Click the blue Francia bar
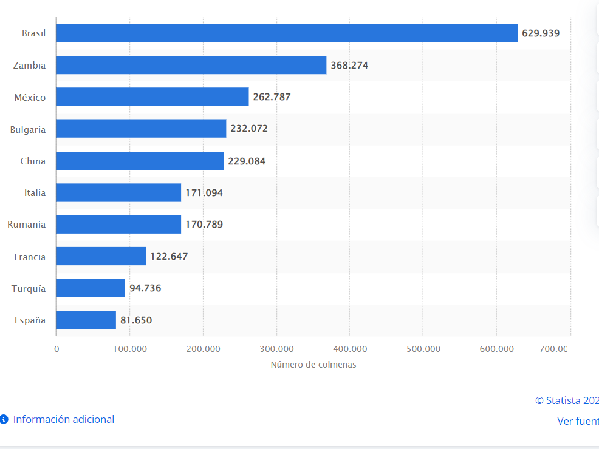Image resolution: width=599 pixels, height=449 pixels. (x=101, y=256)
